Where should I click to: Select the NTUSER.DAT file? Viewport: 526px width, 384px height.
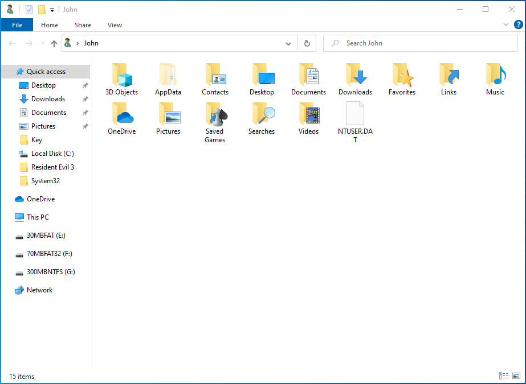point(355,123)
